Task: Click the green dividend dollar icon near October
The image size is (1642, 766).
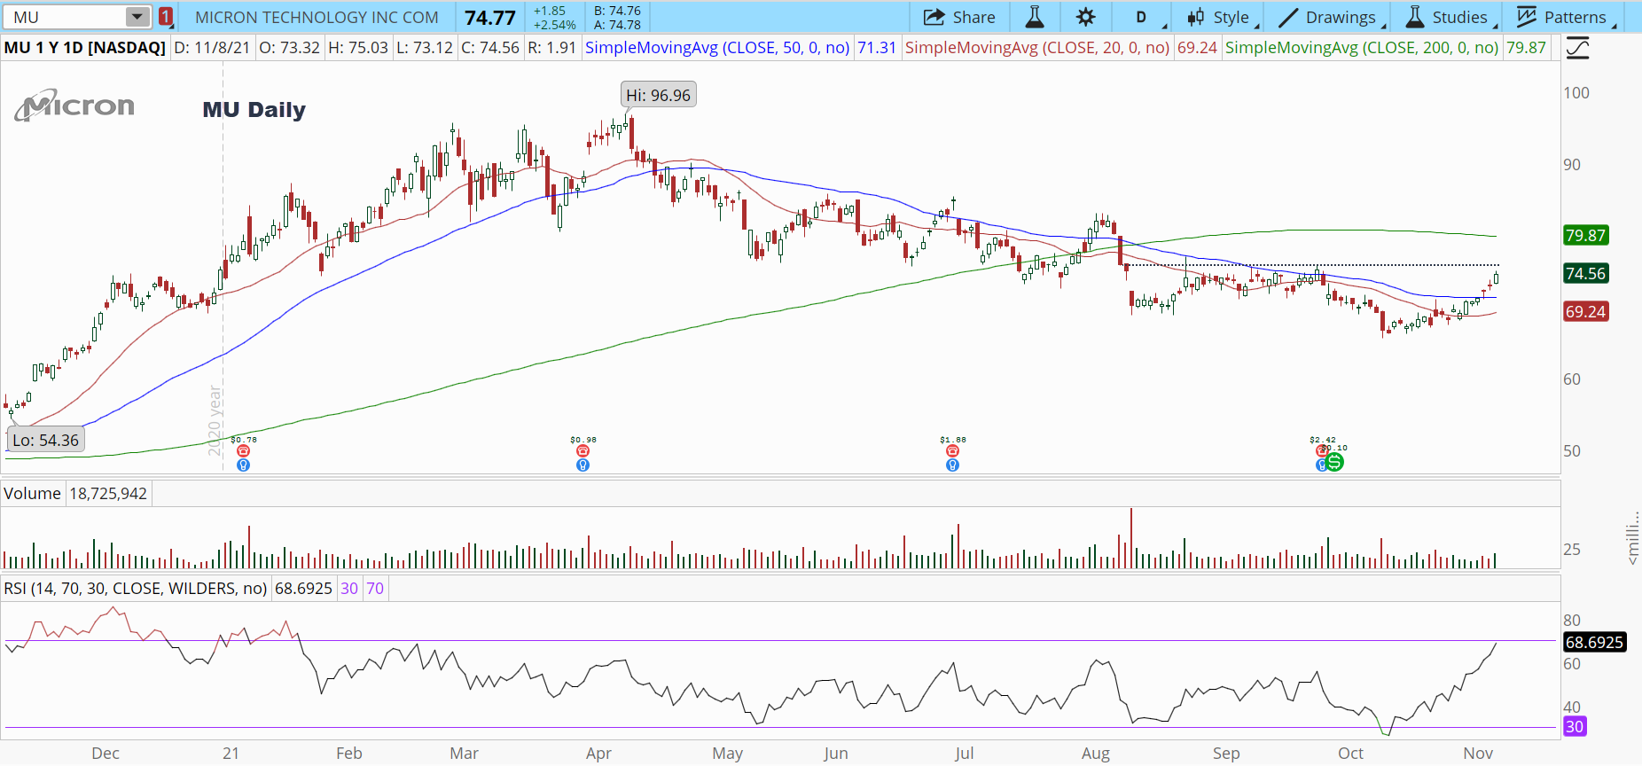Action: tap(1334, 462)
